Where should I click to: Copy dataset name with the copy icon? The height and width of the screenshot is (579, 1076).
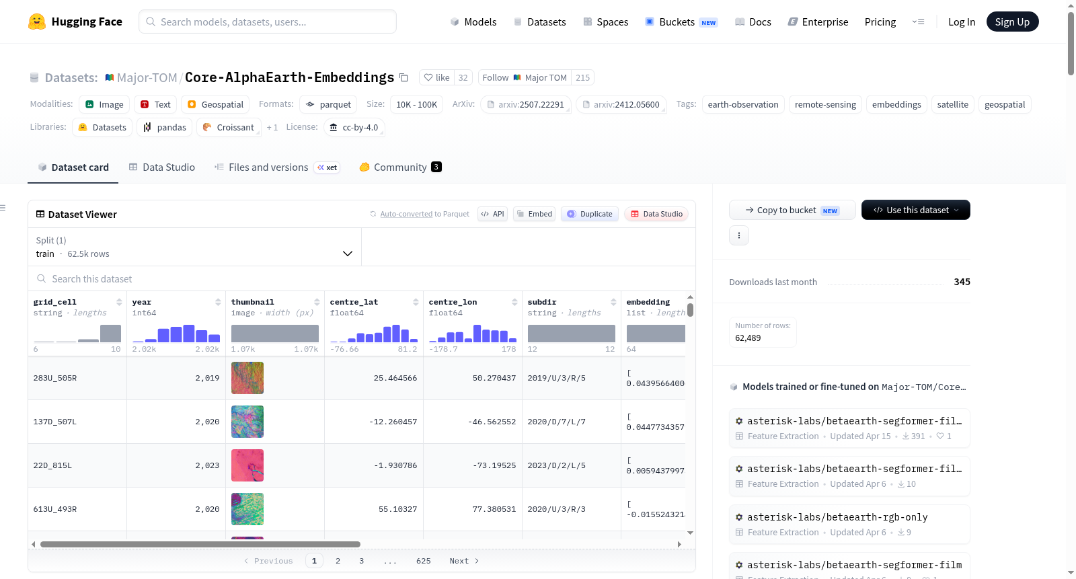(x=403, y=77)
